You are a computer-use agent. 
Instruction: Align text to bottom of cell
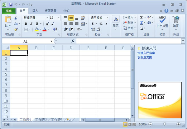(77, 18)
